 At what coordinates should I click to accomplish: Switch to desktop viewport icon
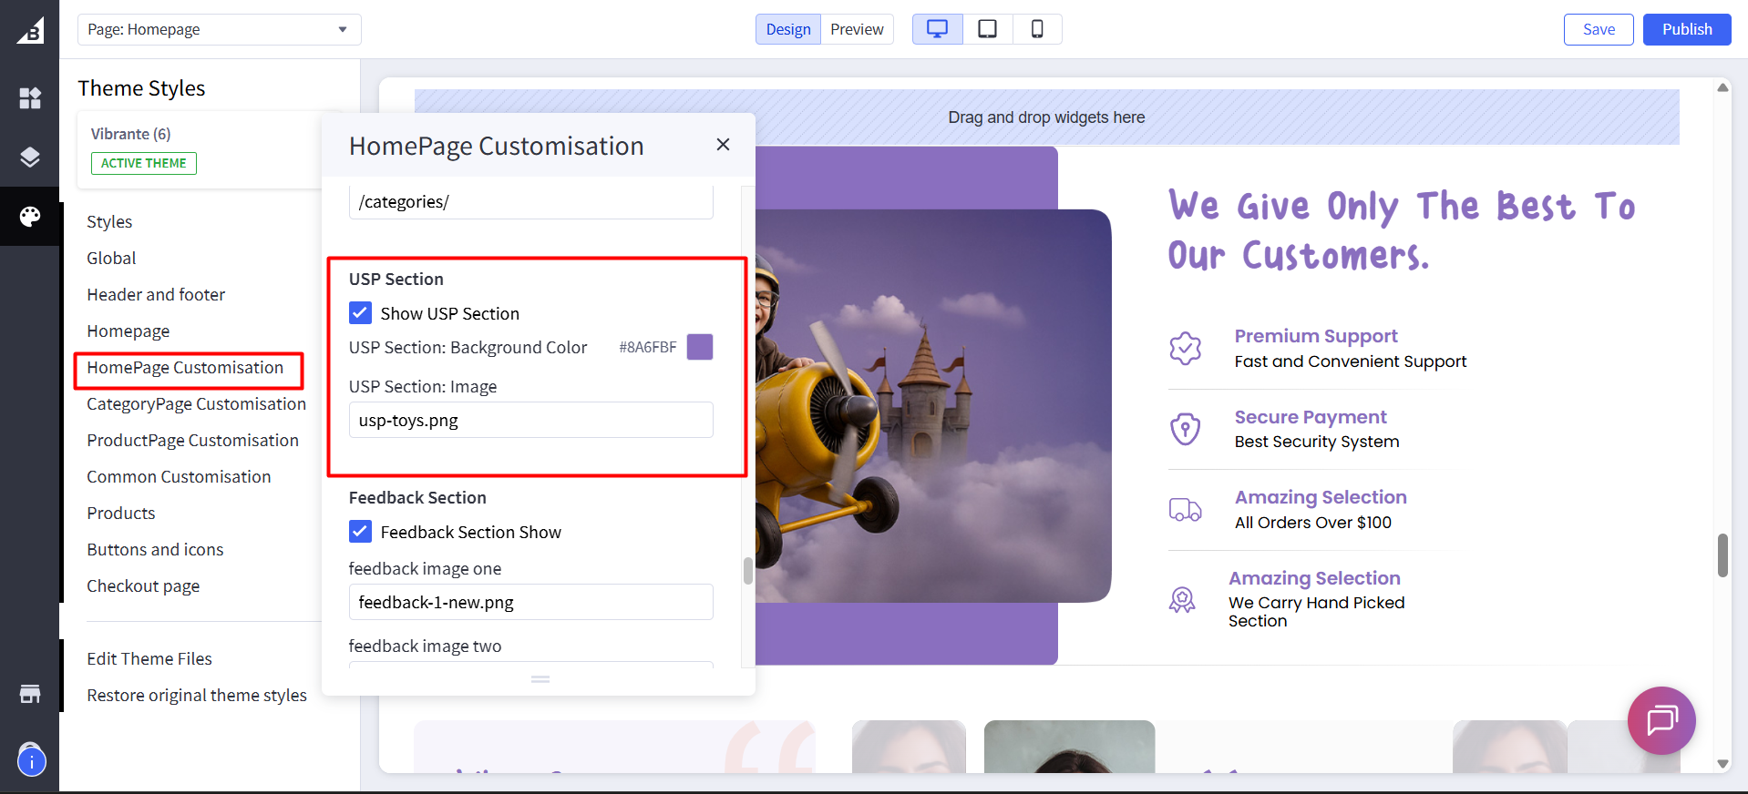point(937,29)
